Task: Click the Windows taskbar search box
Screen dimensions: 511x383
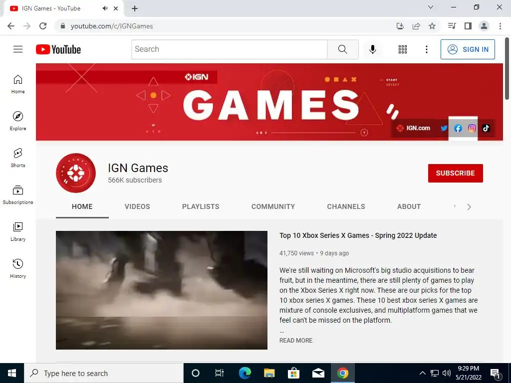Action: 104,373
